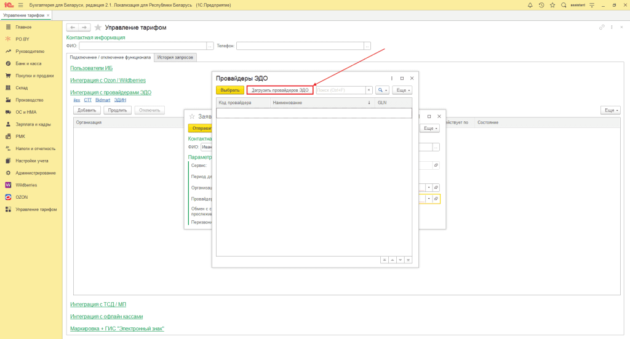
Task: Open the Еще dropdown above the main table
Action: [610, 110]
